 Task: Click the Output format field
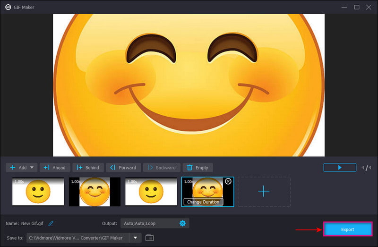(147, 223)
